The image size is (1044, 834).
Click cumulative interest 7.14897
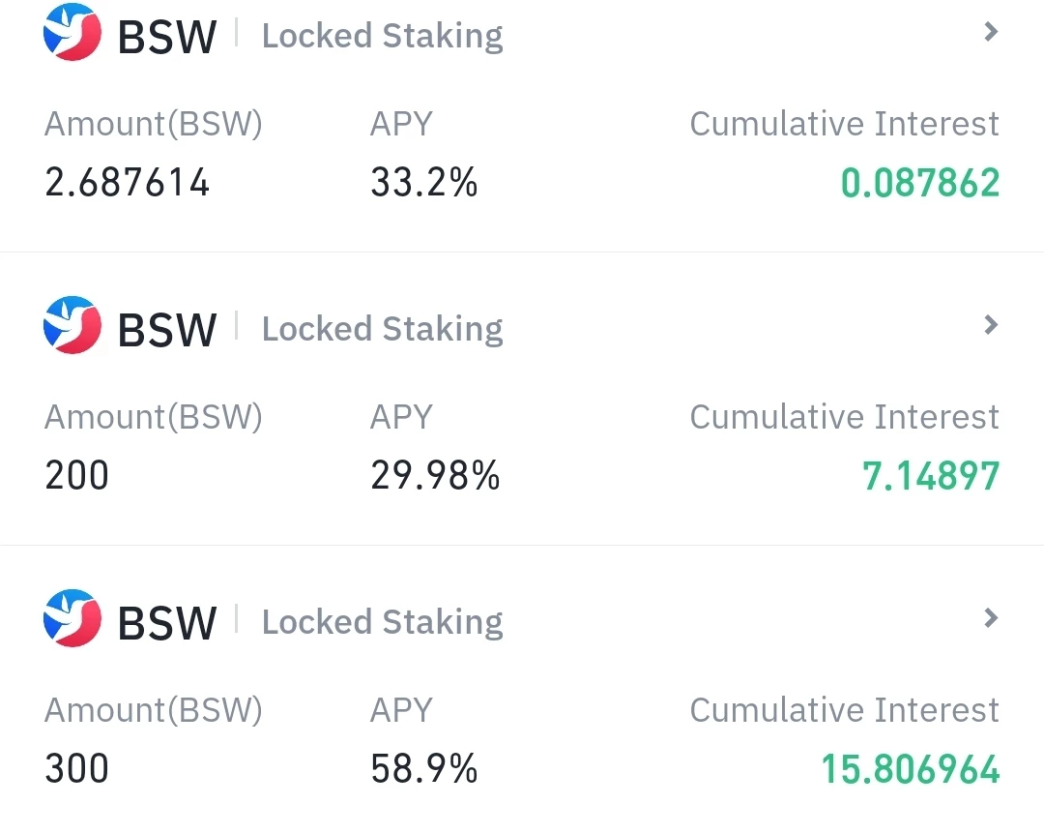[x=931, y=476]
